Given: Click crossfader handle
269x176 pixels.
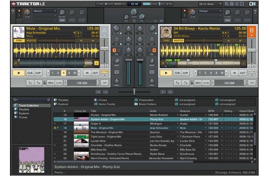Looking at the screenshot, I should [x=134, y=92].
